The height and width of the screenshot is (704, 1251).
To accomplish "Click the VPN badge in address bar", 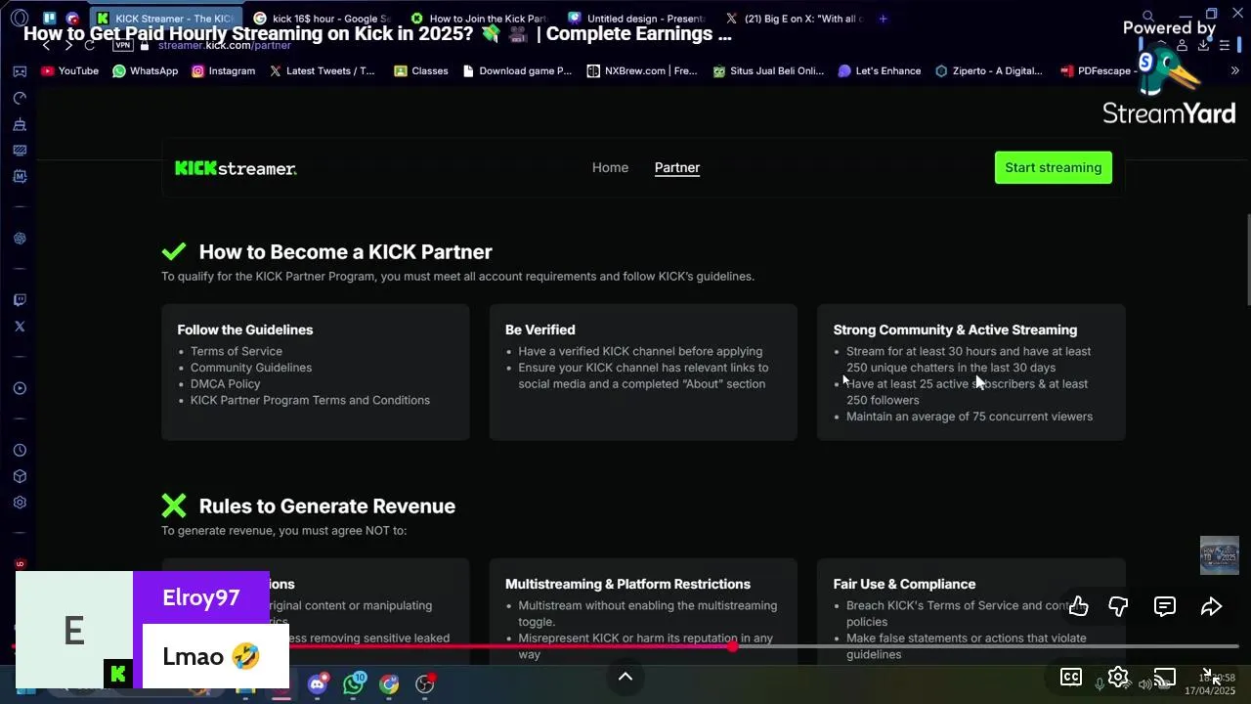I will point(122,45).
